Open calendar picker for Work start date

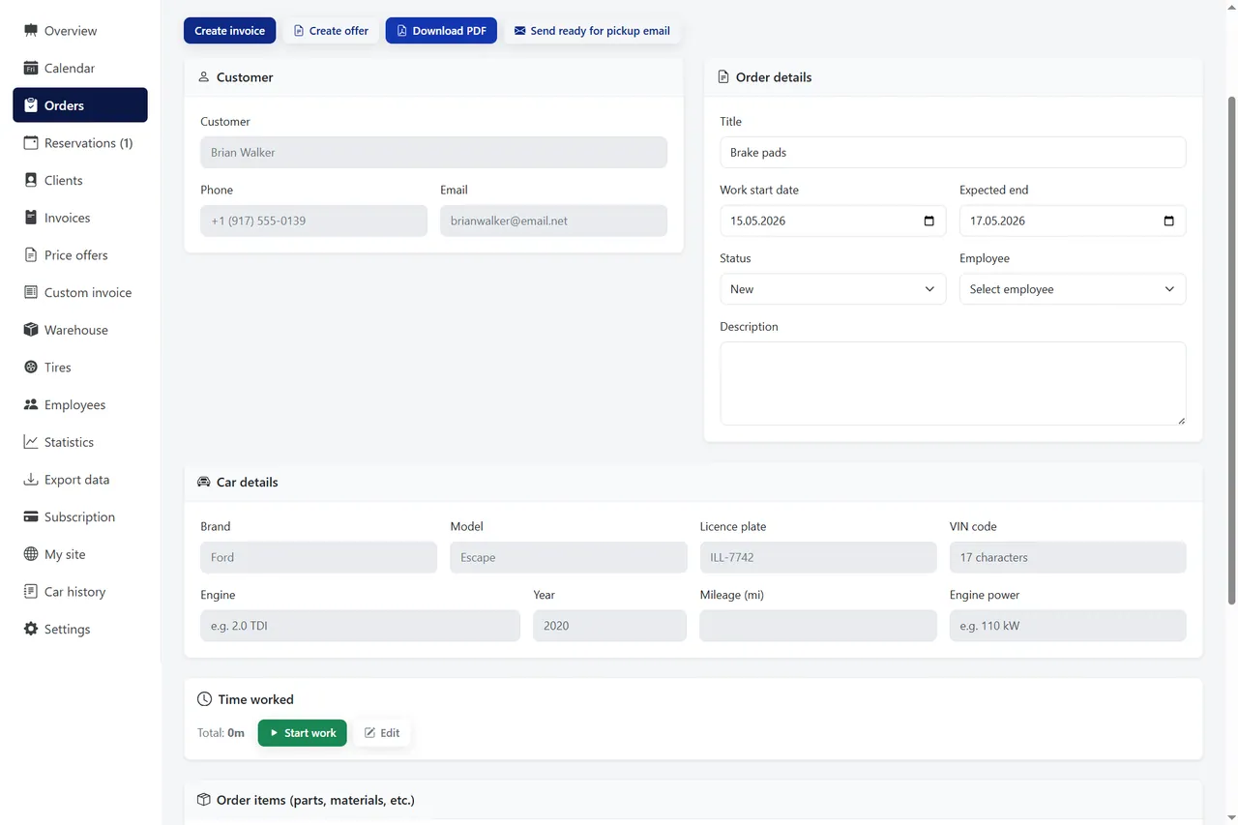[x=929, y=221]
